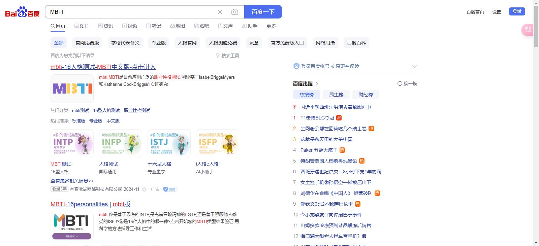Switch to the 视频 tab
The image size is (539, 246).
[x=130, y=26]
